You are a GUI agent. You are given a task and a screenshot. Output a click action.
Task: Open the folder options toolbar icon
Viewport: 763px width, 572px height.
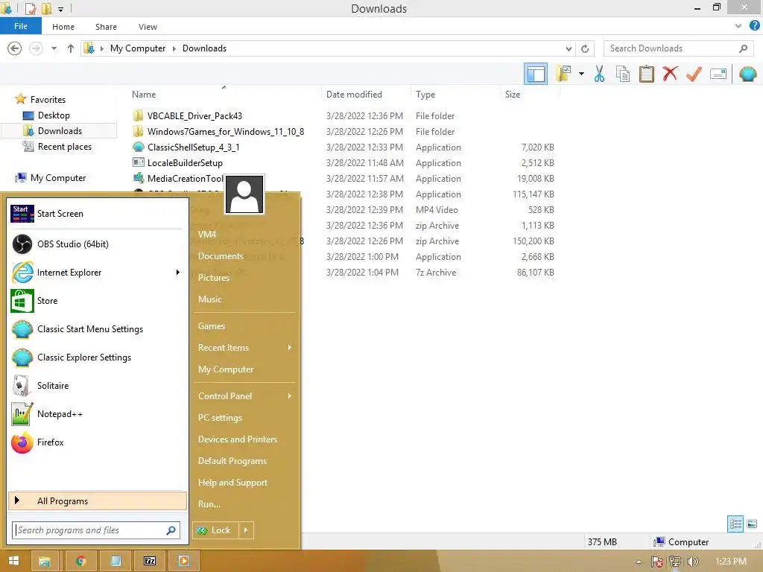565,74
